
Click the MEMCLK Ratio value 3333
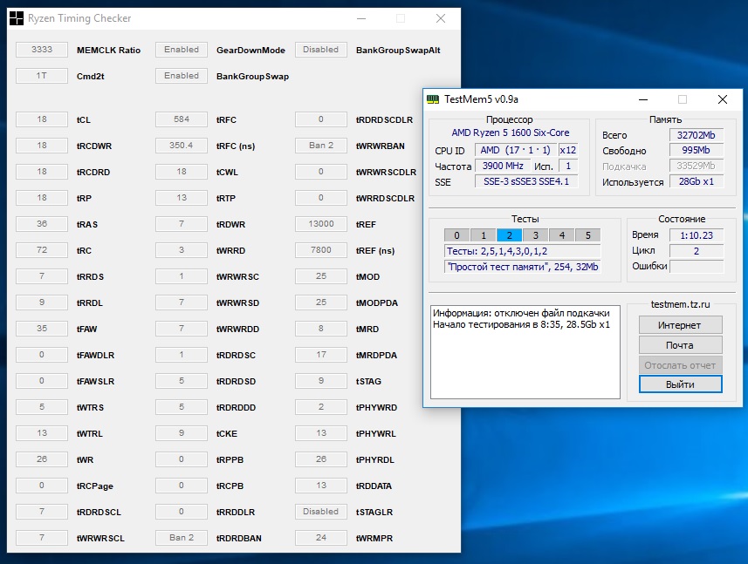tap(42, 50)
